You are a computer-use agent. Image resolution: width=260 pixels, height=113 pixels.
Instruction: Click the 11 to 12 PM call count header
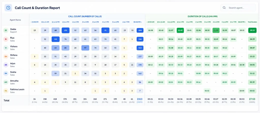point(55,22)
